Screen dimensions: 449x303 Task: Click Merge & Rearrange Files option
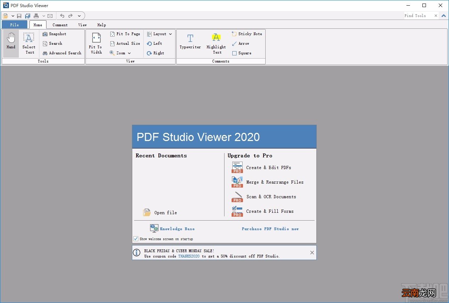pyautogui.click(x=267, y=182)
